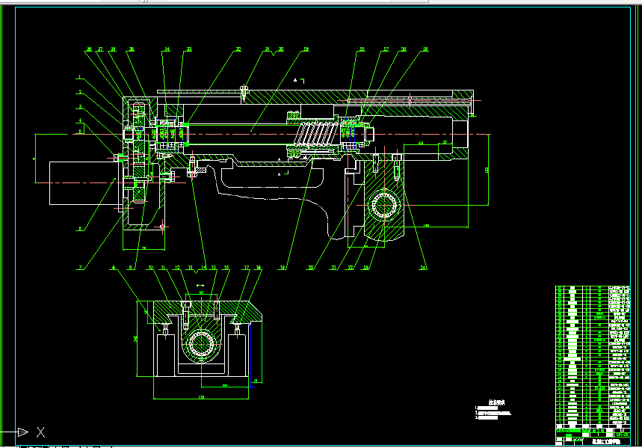Screen dimensions: 642x448
Task: Select the 64 dimension value
Action: pyautogui.click(x=421, y=143)
